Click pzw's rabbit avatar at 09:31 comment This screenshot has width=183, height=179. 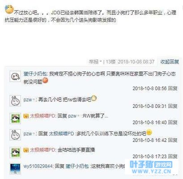click(x=15, y=101)
